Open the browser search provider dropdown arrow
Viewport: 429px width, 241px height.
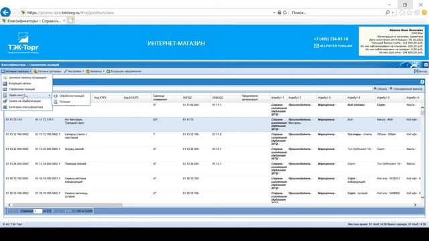point(393,13)
